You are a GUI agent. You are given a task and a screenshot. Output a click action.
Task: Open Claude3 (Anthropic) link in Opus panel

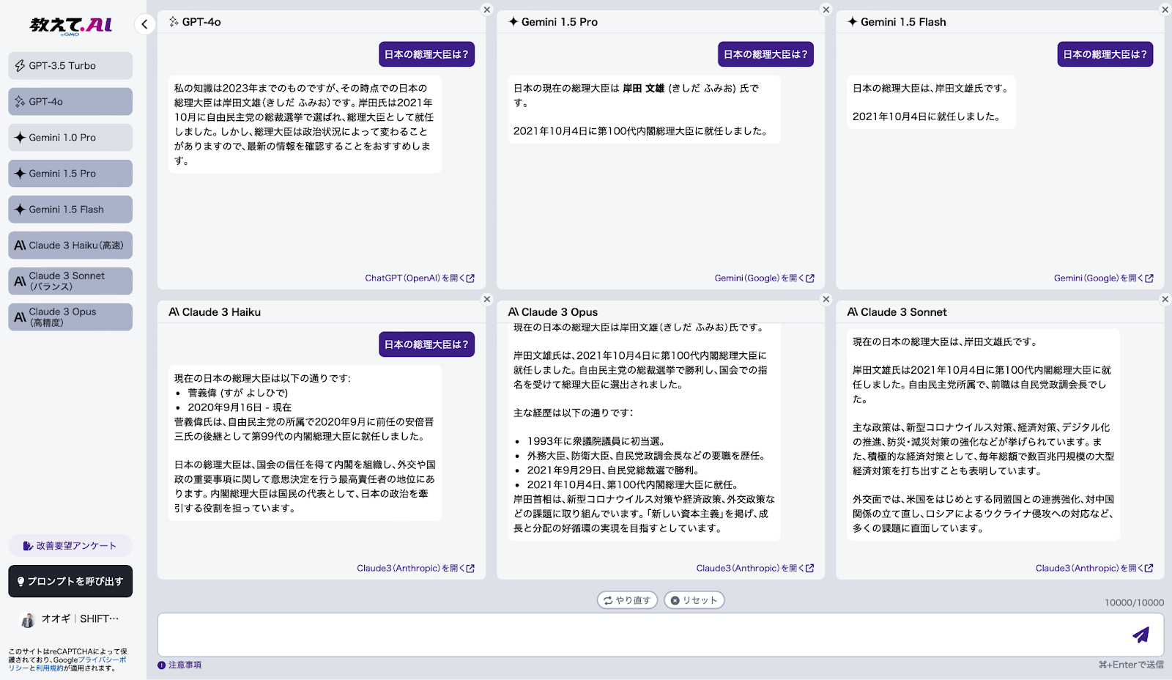coord(754,569)
